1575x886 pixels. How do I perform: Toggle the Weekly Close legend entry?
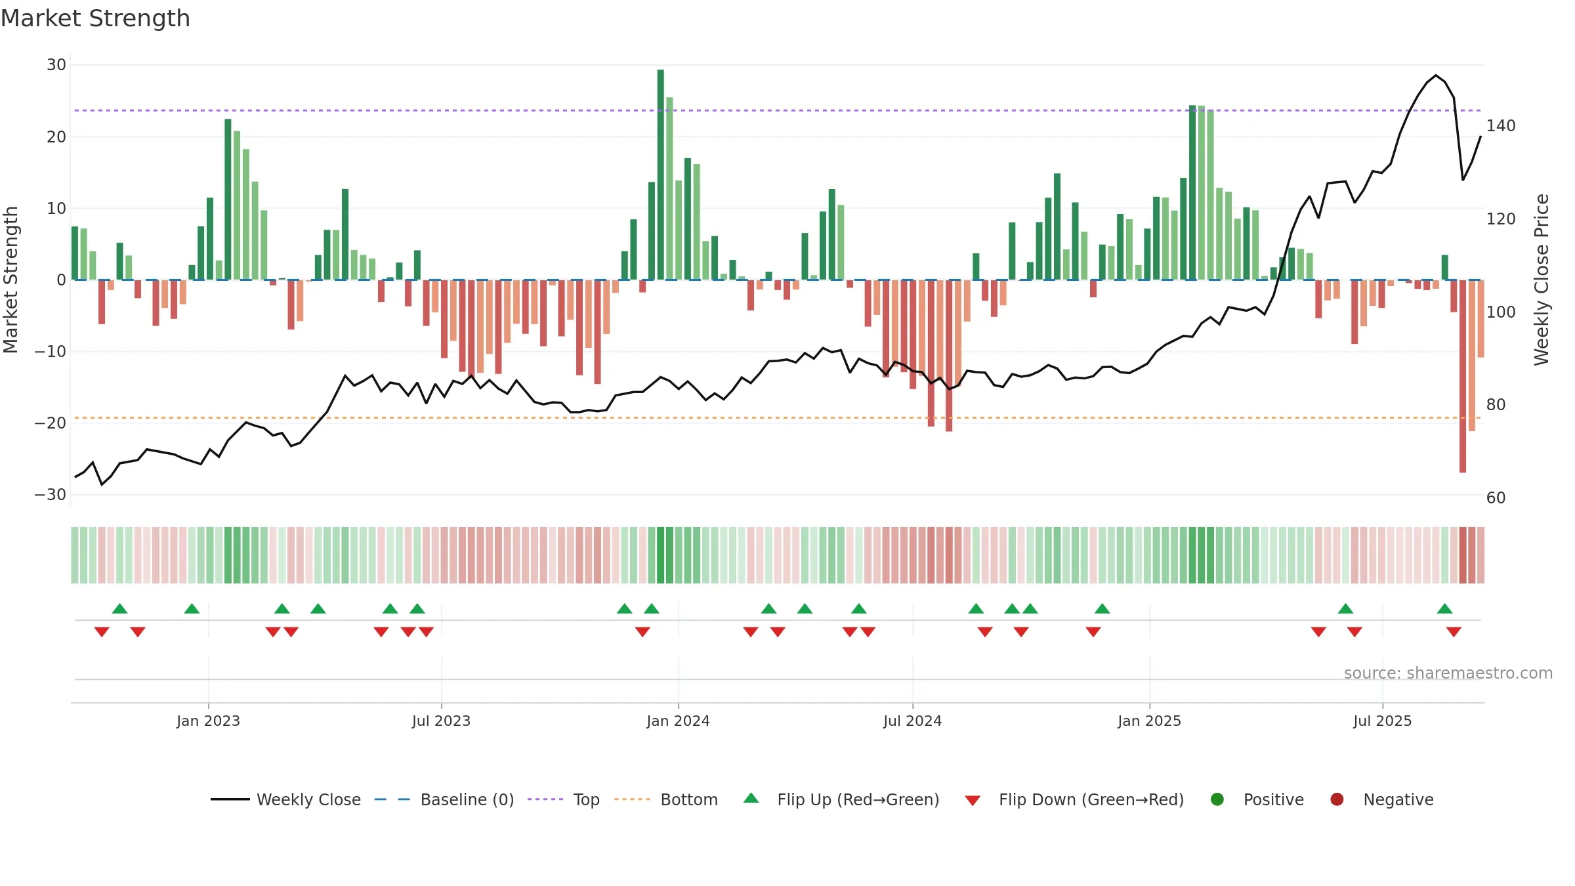[285, 799]
